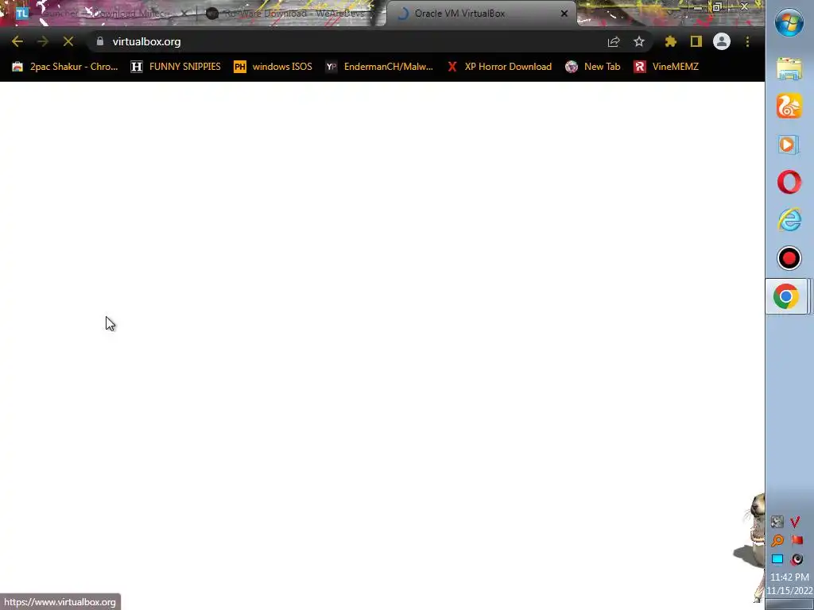Open the Chrome extensions puzzle icon
The width and height of the screenshot is (814, 610).
pos(671,41)
